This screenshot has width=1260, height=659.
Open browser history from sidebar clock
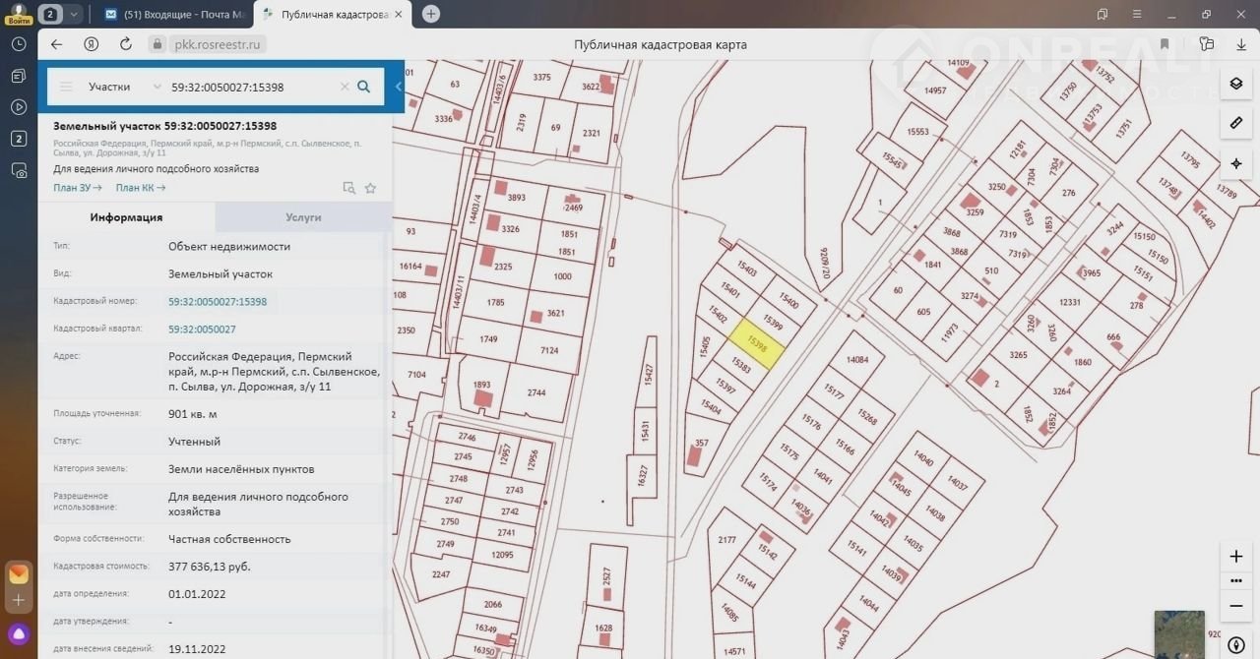(x=19, y=44)
